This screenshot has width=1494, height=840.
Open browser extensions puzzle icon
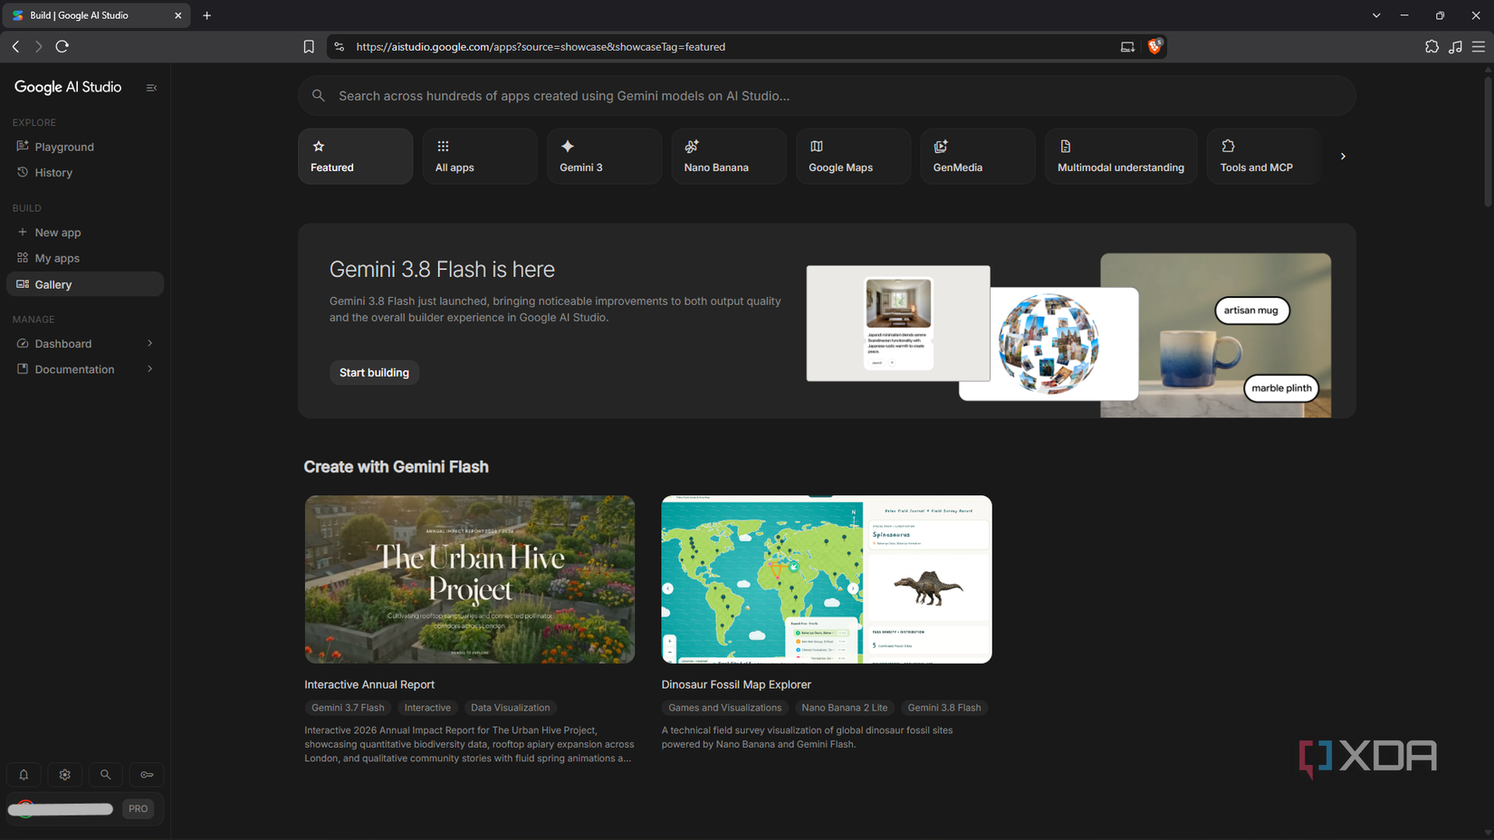1432,46
